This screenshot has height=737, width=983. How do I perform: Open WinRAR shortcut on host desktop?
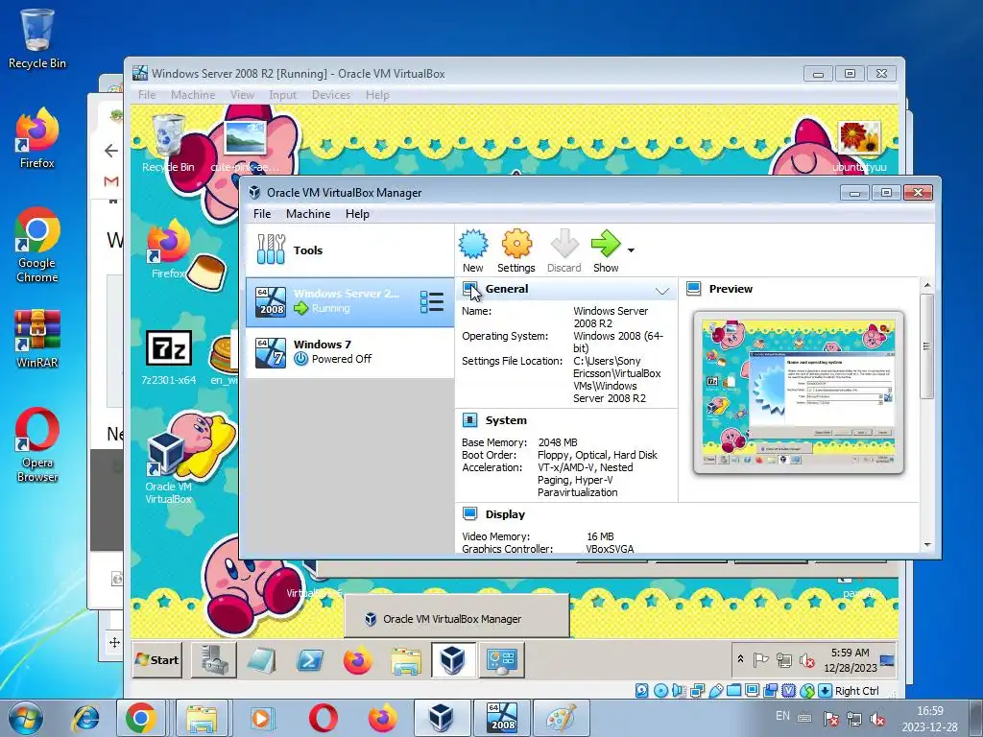(37, 339)
